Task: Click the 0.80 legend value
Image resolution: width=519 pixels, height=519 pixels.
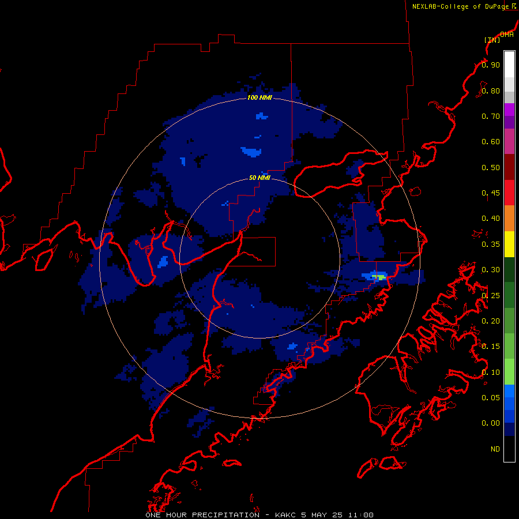Action: tap(491, 91)
